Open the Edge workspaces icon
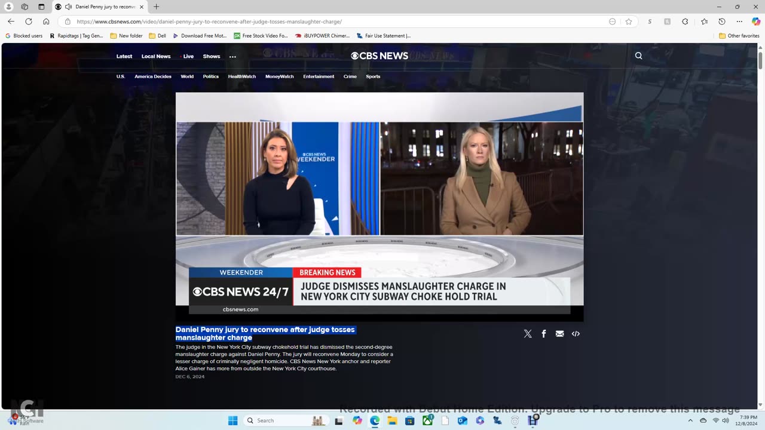 click(25, 7)
